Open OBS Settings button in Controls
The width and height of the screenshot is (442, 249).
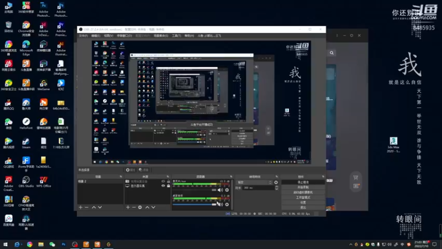303,203
